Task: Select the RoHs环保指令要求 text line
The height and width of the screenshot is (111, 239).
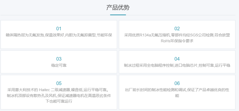Action: pos(177,41)
